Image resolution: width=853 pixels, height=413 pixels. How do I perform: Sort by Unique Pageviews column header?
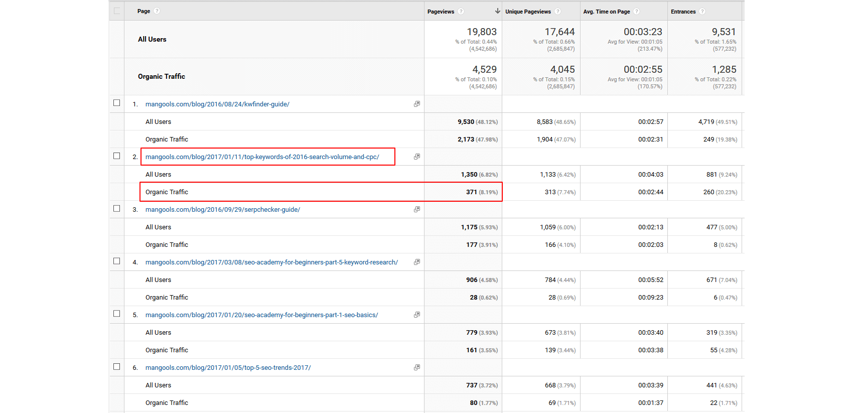click(x=528, y=12)
